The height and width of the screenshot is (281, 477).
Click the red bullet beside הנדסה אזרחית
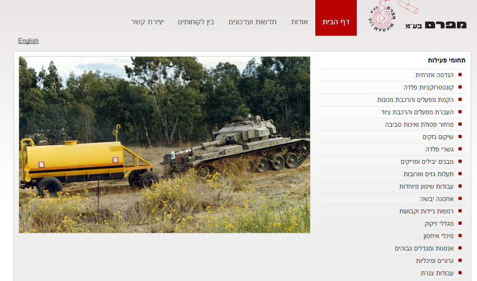(x=460, y=75)
